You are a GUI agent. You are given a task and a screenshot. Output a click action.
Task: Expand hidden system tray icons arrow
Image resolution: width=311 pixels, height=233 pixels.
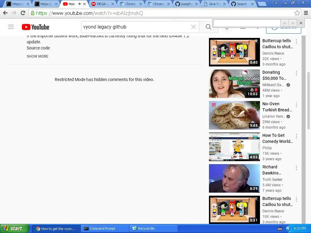[x=288, y=229]
